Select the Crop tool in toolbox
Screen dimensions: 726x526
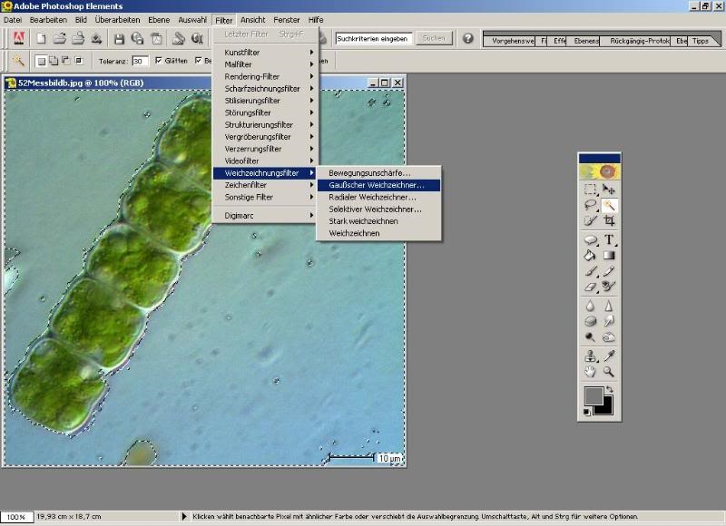[x=609, y=220]
